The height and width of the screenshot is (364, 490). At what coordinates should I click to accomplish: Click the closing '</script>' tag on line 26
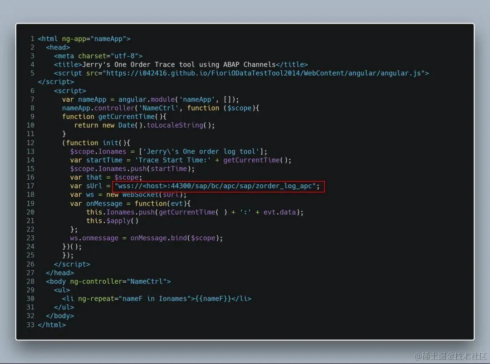click(72, 264)
